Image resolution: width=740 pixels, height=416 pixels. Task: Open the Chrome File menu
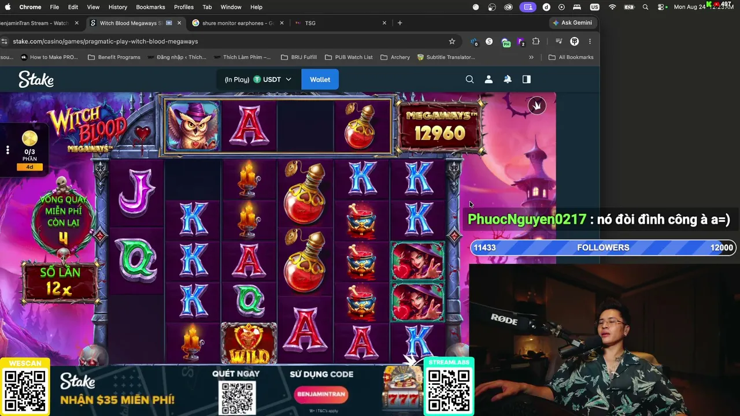tap(54, 7)
